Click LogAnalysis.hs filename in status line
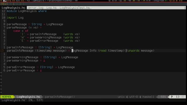This screenshot has height=105, width=187. click(x=28, y=97)
